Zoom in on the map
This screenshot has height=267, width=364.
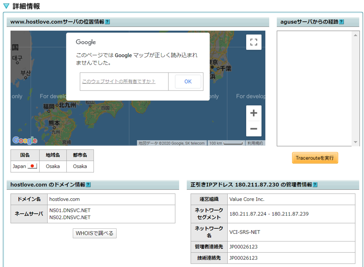(x=254, y=113)
